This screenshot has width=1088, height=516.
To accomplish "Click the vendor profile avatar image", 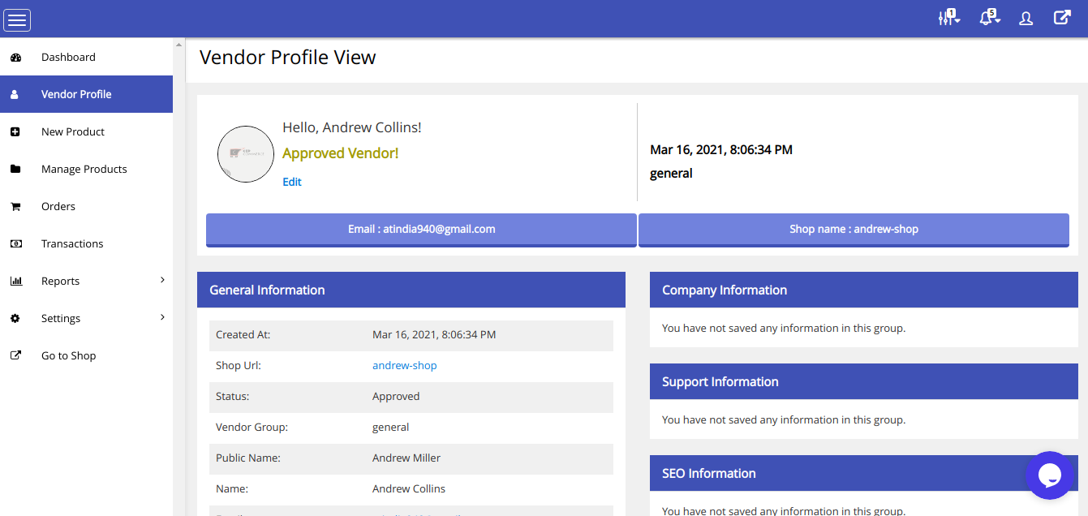I will 246,154.
